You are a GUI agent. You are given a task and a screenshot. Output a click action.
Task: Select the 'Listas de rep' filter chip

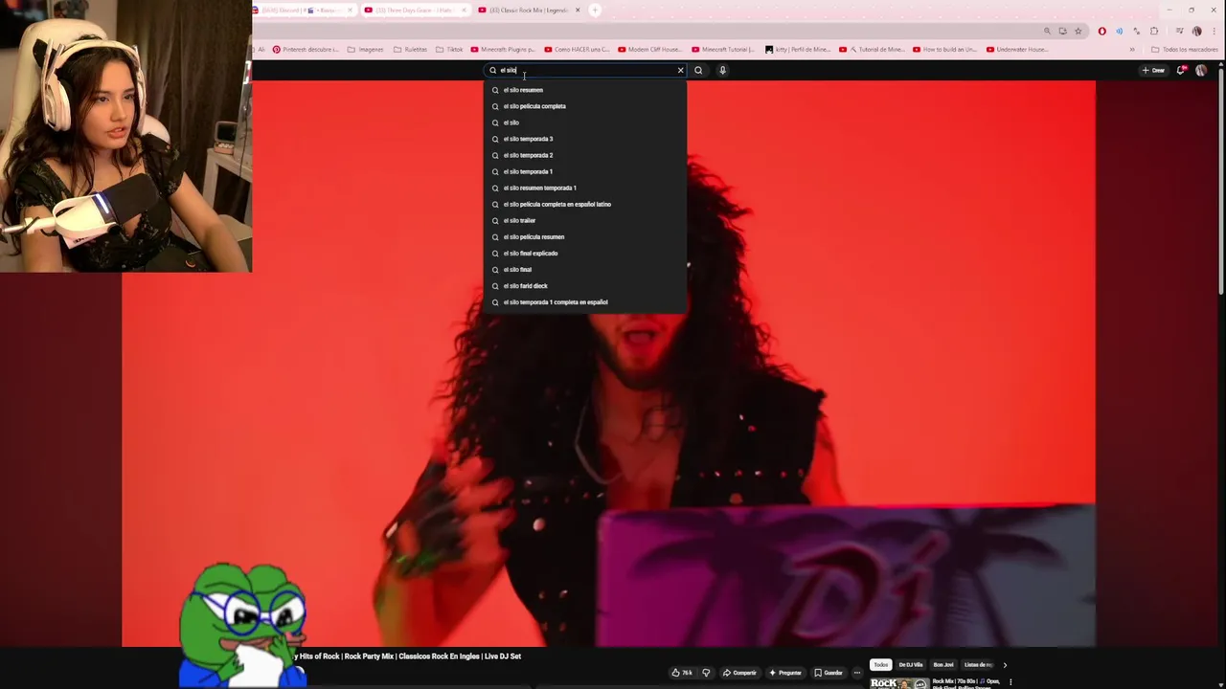coord(978,664)
